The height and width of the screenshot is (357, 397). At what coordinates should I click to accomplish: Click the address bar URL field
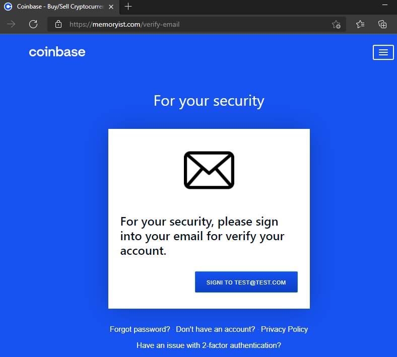tap(196, 24)
